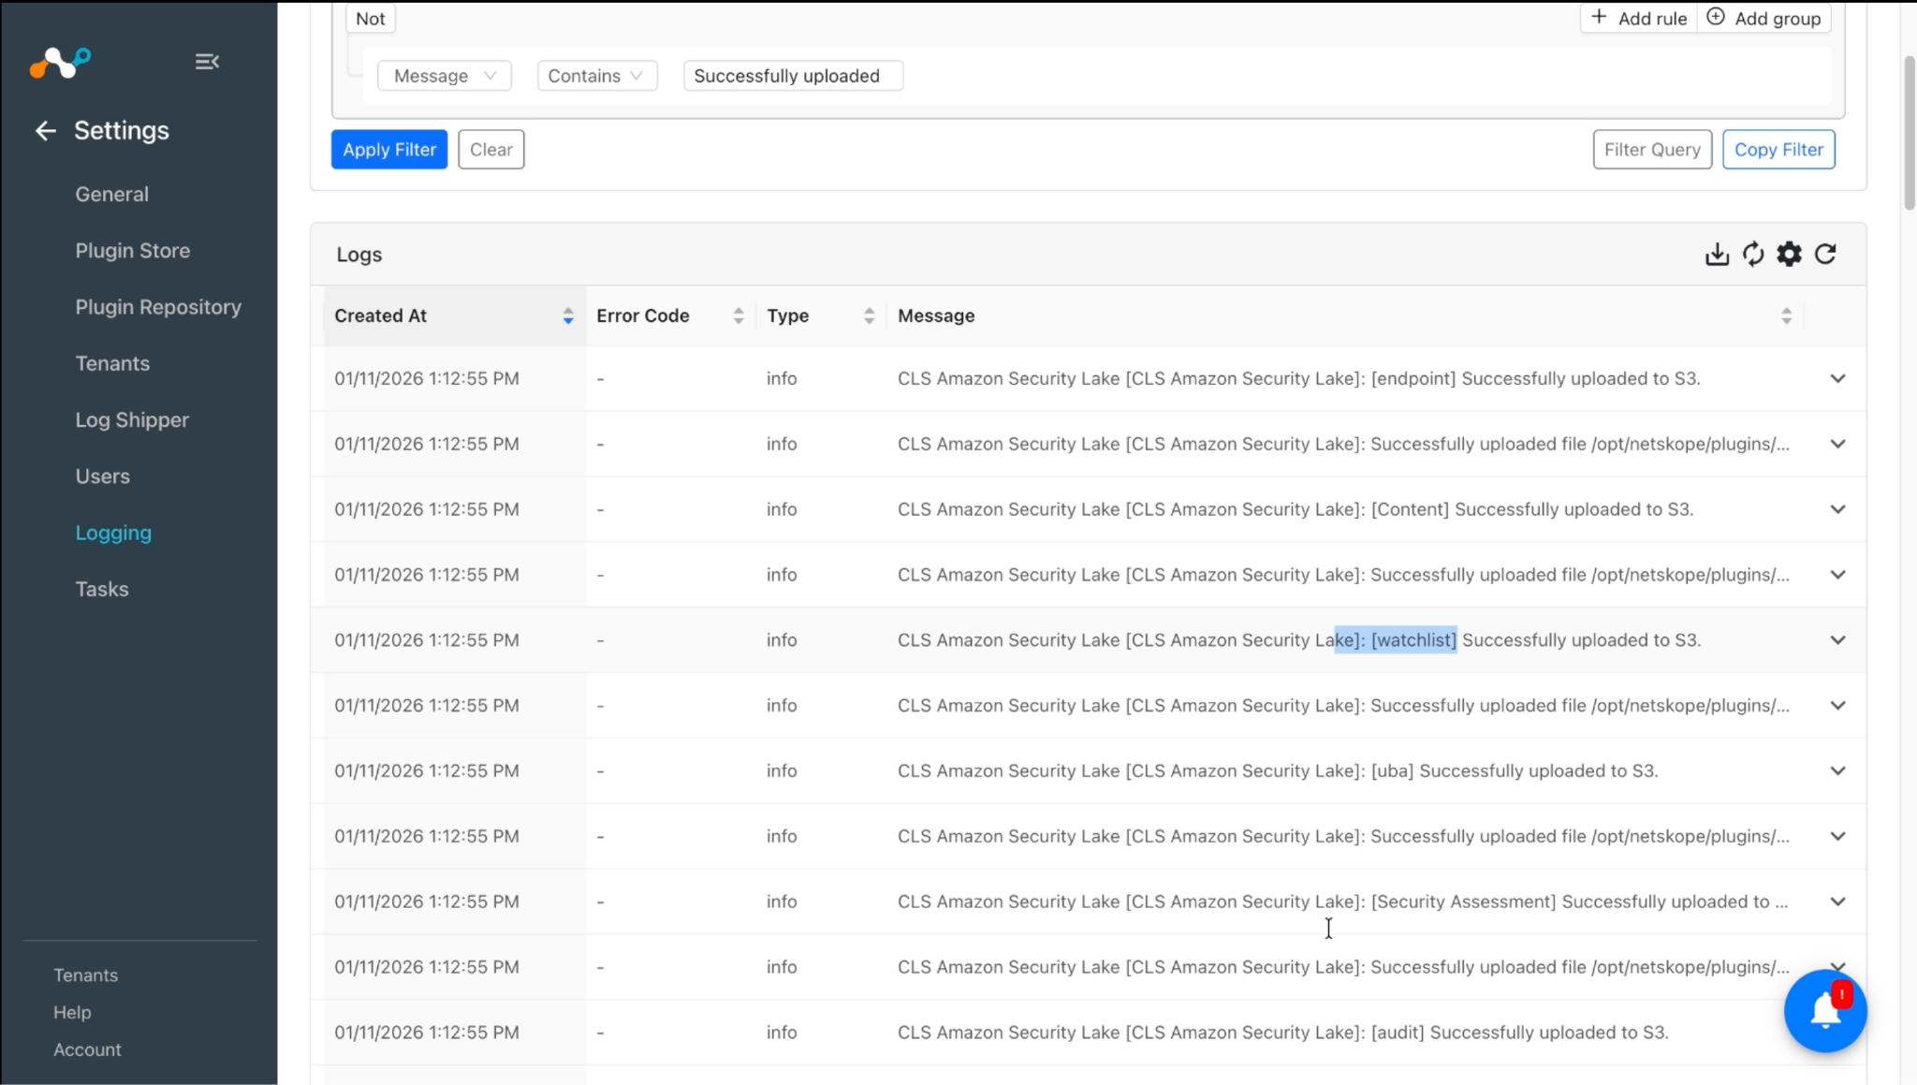
Task: Reload logs with the single-arrow refresh icon
Action: pos(1825,255)
